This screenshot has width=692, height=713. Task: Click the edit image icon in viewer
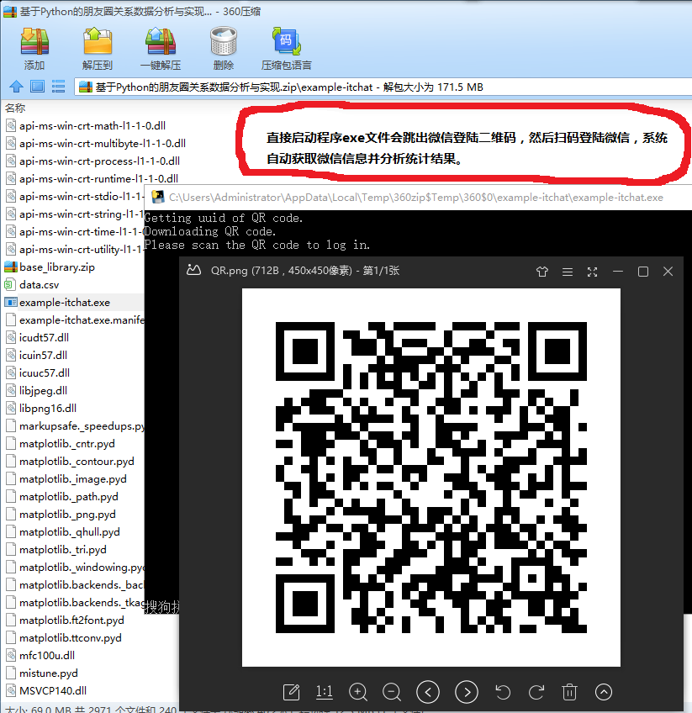292,692
